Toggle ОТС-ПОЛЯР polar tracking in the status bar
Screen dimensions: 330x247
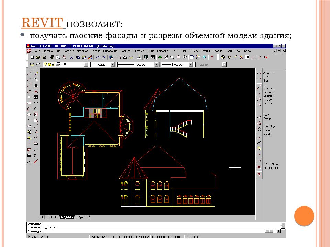click(x=124, y=237)
